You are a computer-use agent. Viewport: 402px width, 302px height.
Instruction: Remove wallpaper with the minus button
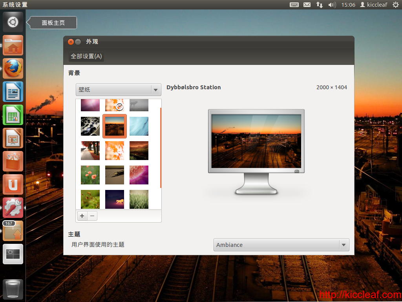[92, 216]
